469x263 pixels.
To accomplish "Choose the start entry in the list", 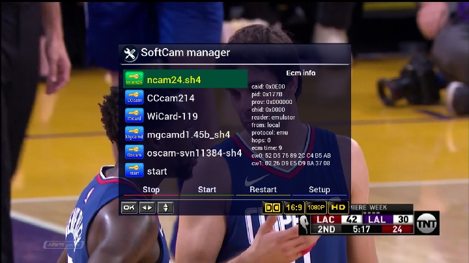I will (x=185, y=171).
